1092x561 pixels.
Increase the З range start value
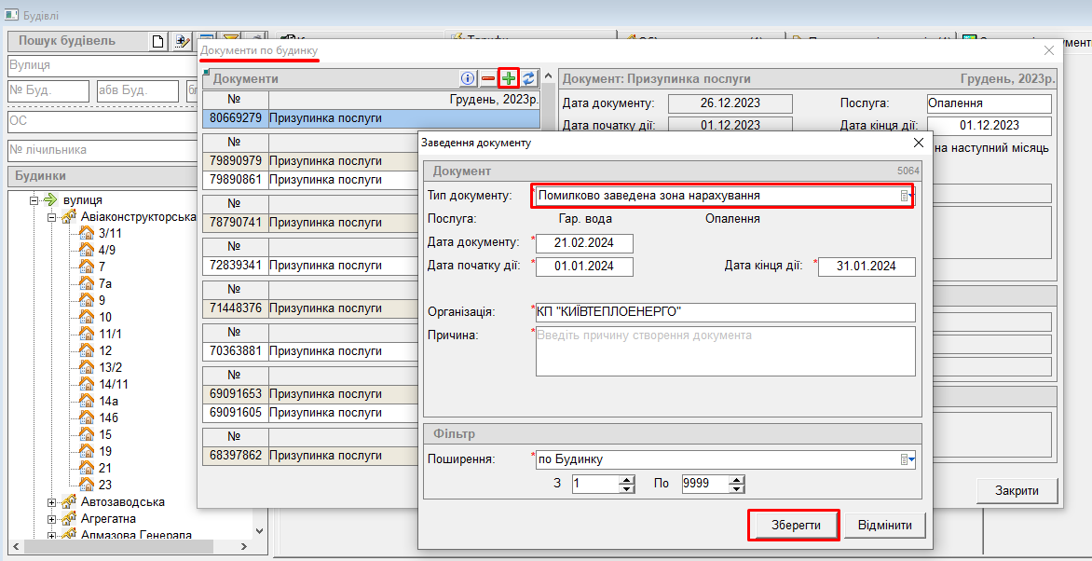tap(627, 479)
